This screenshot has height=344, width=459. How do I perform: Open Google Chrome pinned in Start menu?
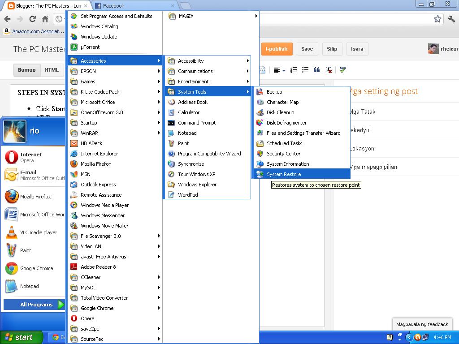pos(34,268)
